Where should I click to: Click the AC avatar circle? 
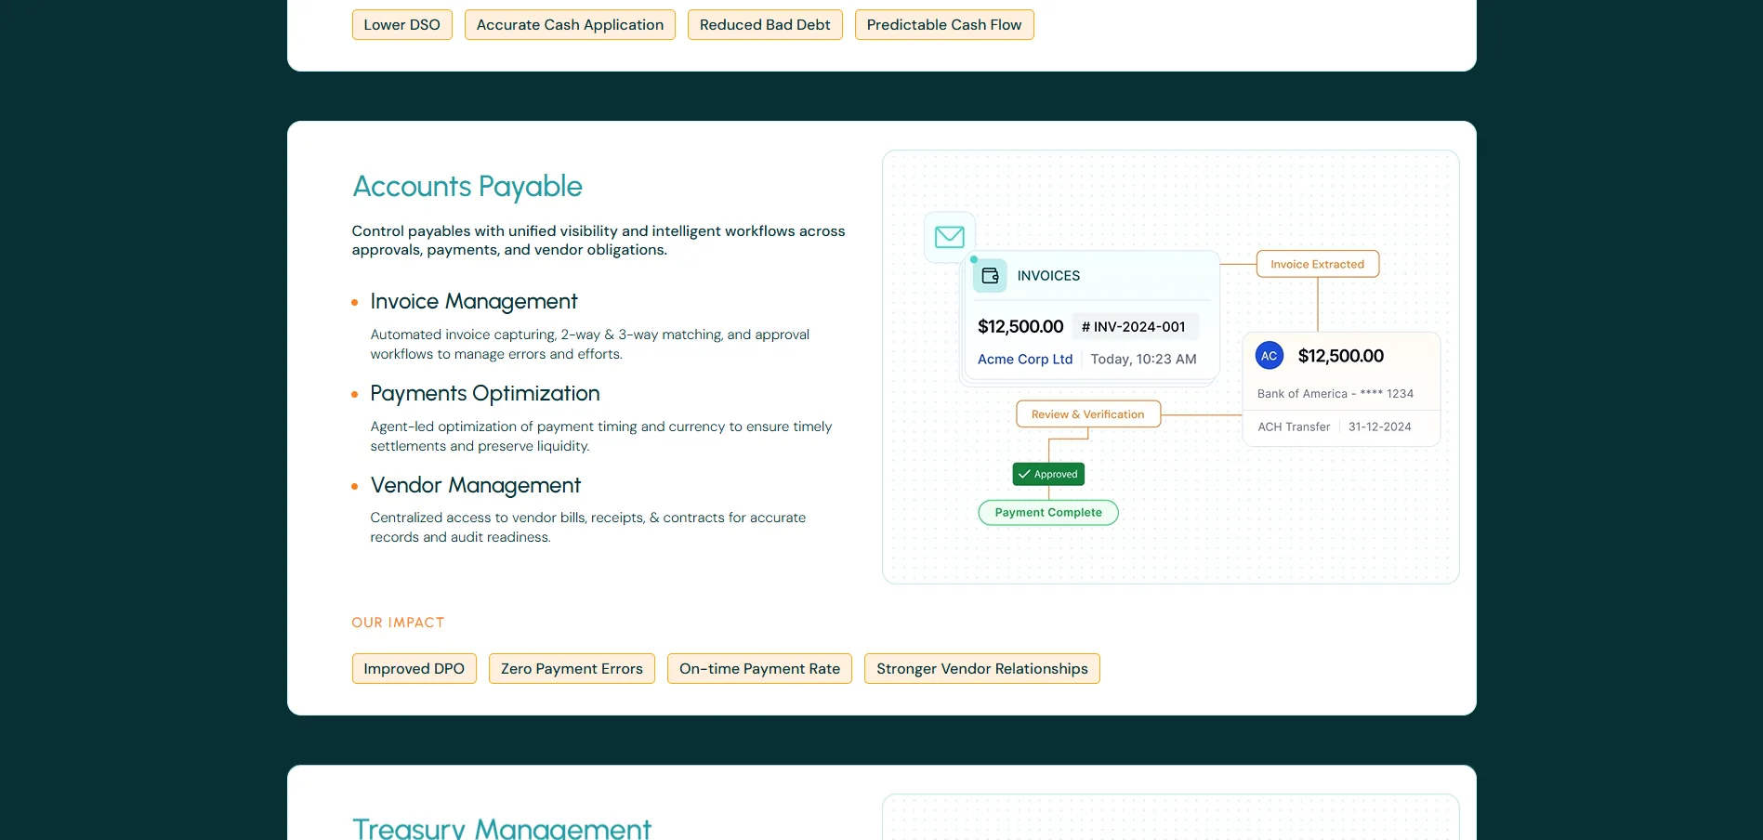(x=1269, y=356)
